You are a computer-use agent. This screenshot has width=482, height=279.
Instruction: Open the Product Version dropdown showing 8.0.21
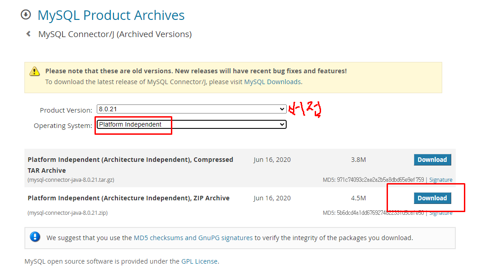click(x=192, y=109)
